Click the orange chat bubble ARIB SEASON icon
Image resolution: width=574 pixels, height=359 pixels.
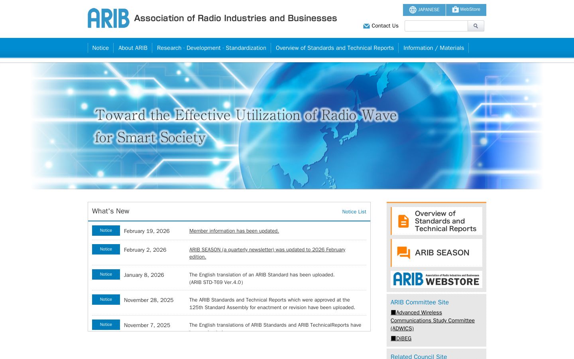[x=403, y=252]
